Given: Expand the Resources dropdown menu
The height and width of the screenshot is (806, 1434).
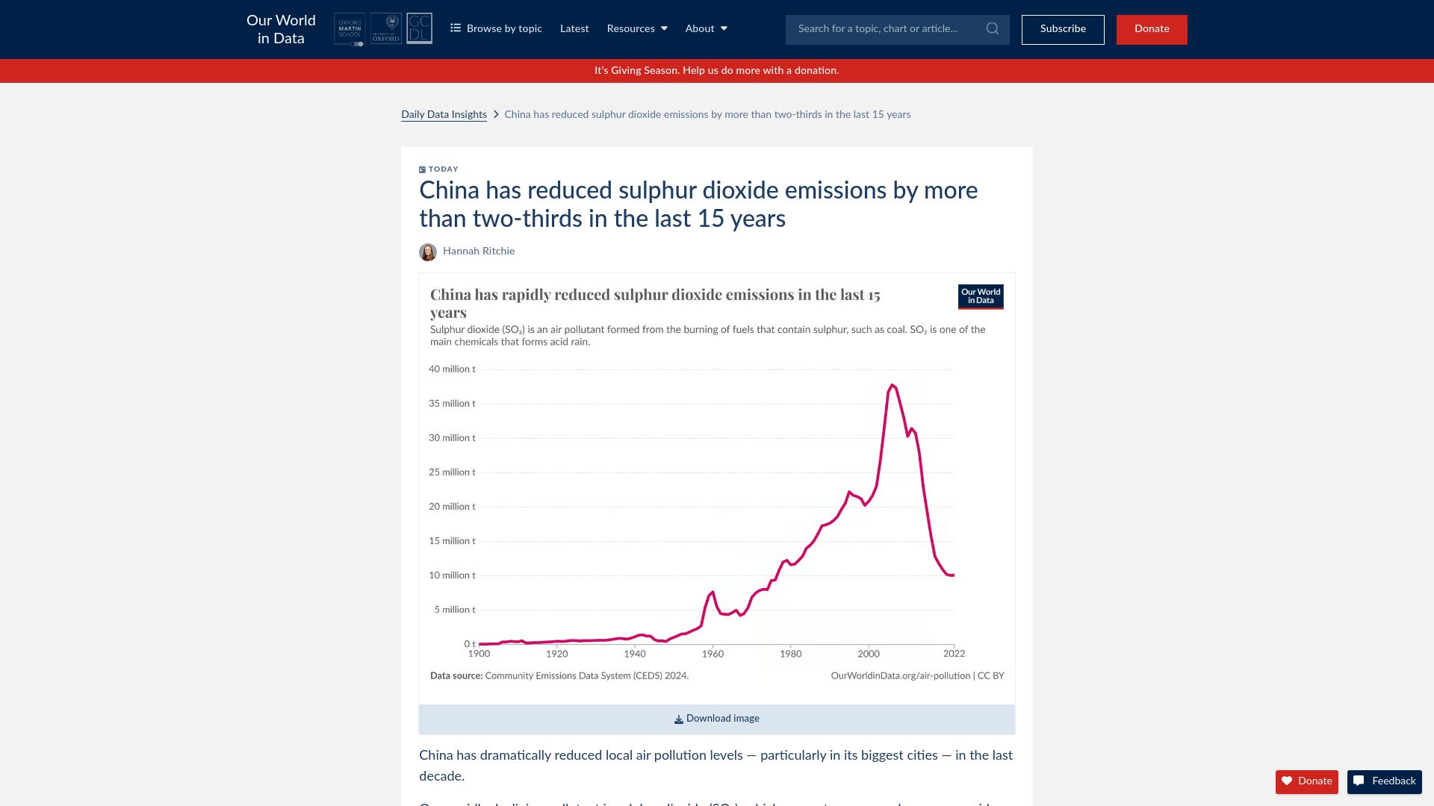Looking at the screenshot, I should tap(637, 28).
